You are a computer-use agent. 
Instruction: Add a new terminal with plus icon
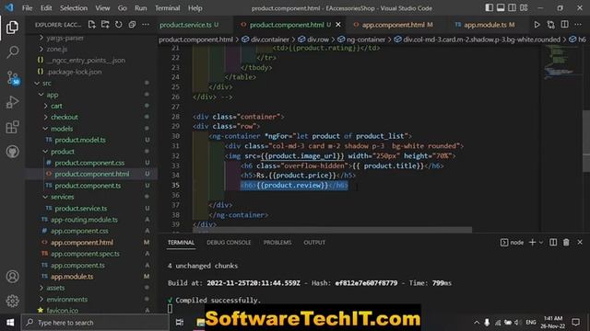pos(532,243)
